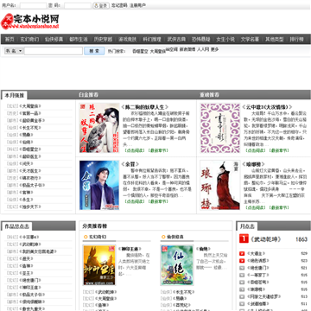Open the 游戏竞技 category in nav bar

click(x=128, y=39)
